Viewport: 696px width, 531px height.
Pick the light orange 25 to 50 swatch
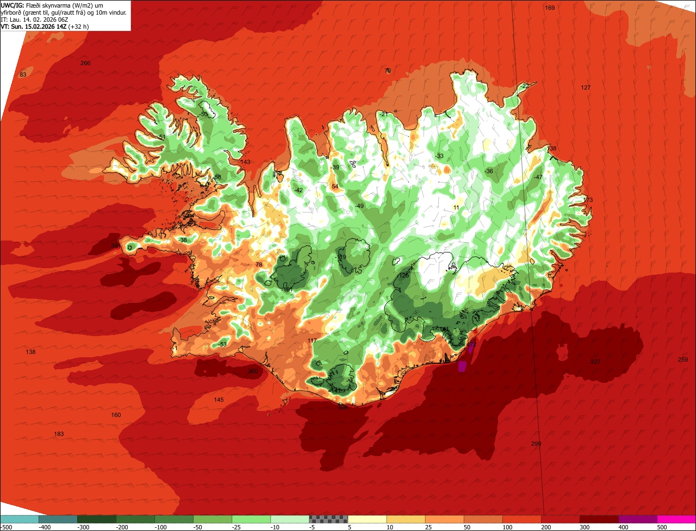coord(444,519)
